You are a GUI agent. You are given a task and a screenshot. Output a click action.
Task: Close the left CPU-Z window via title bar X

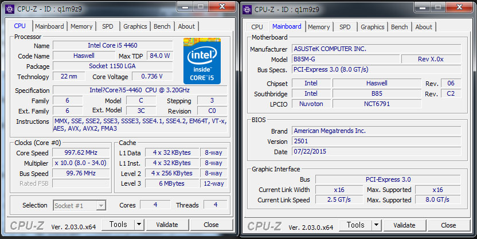click(222, 6)
